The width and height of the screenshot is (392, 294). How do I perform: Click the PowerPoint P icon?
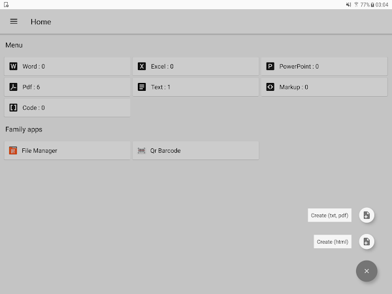coord(270,66)
